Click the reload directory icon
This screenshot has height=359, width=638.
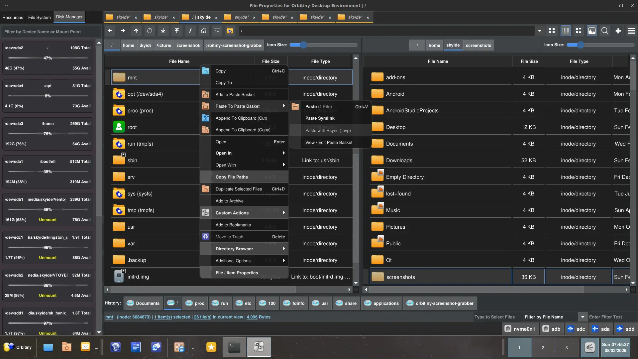point(150,31)
